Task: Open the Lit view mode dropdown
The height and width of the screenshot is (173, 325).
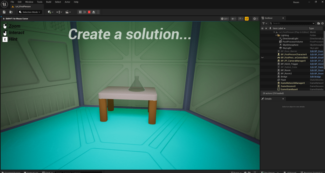Action: 225,19
